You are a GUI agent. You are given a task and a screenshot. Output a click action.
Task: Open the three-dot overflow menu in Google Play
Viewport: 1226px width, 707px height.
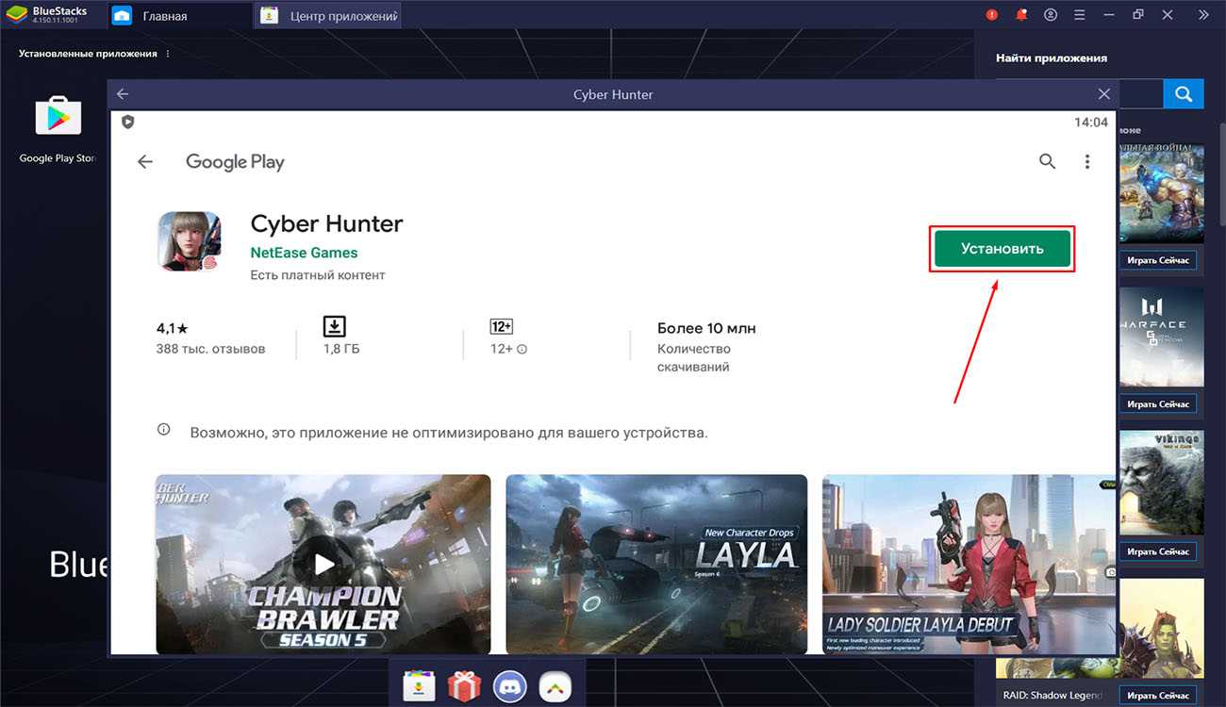[x=1087, y=162]
